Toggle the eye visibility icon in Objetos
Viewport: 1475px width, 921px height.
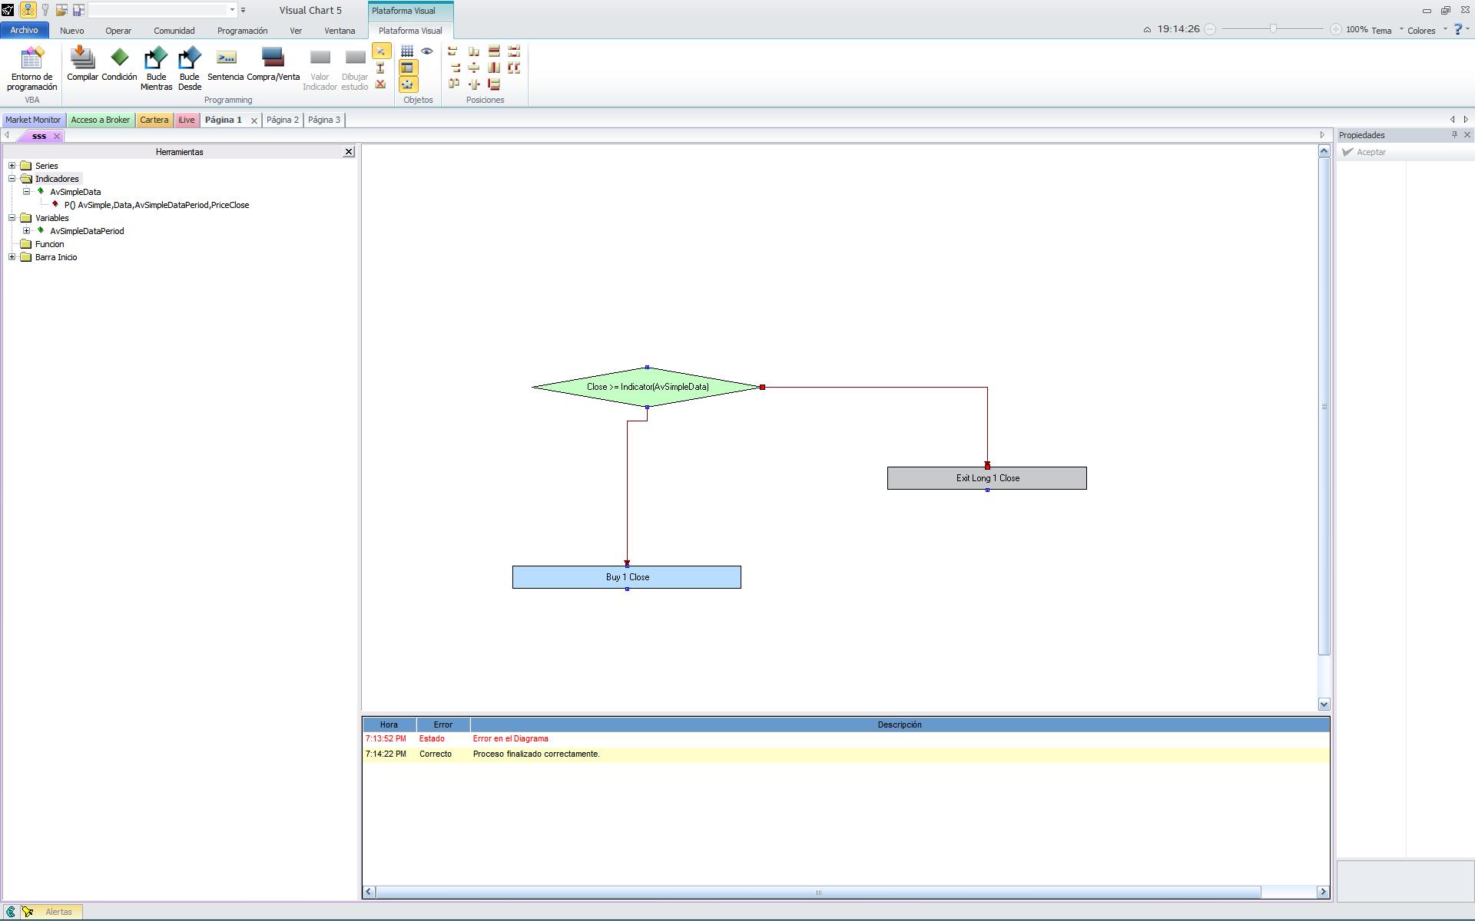pyautogui.click(x=427, y=51)
